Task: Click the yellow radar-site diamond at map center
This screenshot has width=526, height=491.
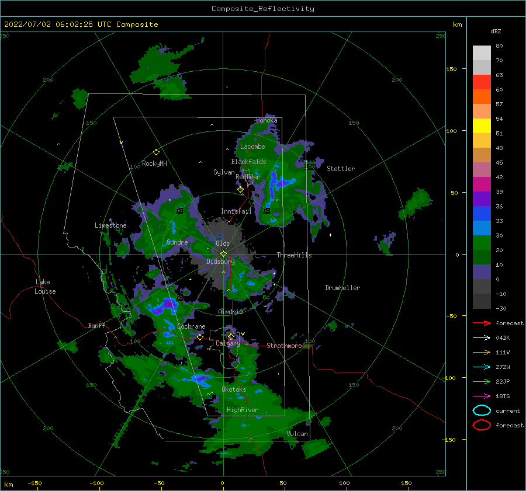Action: coord(223,254)
